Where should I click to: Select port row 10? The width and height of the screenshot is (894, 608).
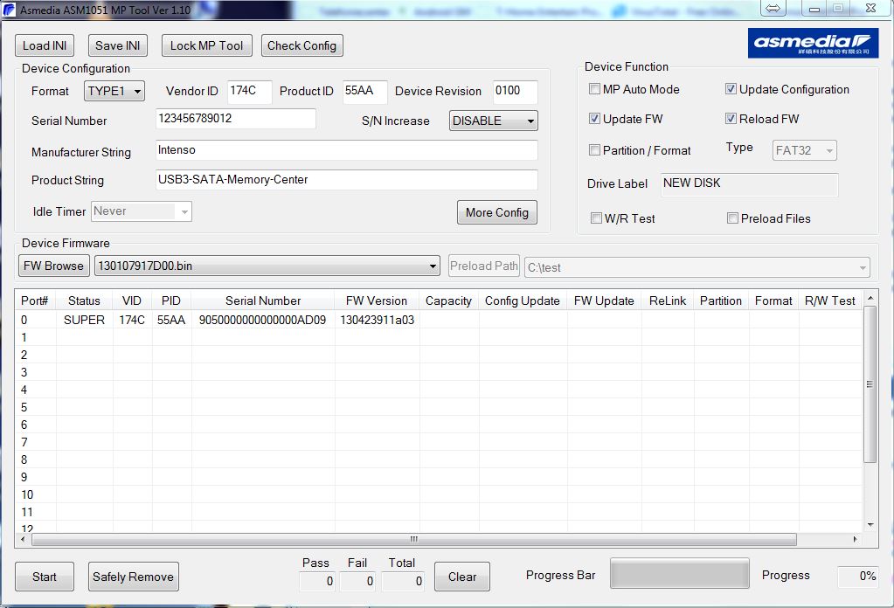pos(439,494)
